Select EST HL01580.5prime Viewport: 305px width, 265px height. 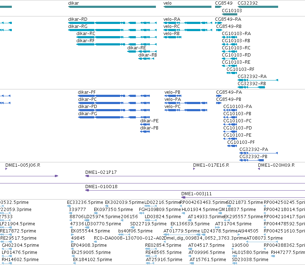coord(250,252)
